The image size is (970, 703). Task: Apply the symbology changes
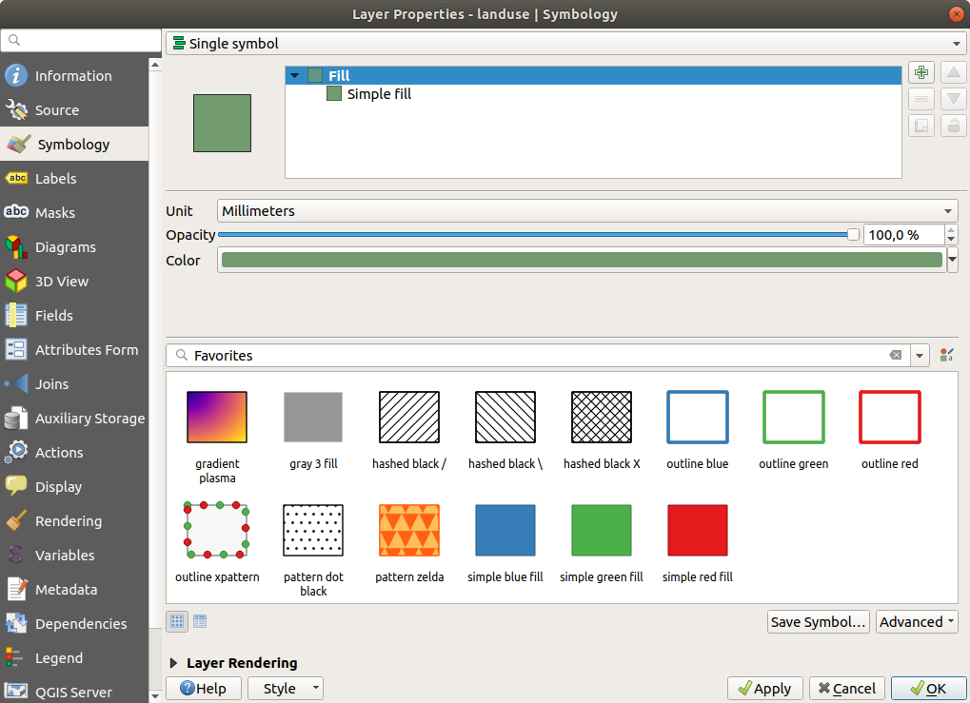(x=764, y=688)
